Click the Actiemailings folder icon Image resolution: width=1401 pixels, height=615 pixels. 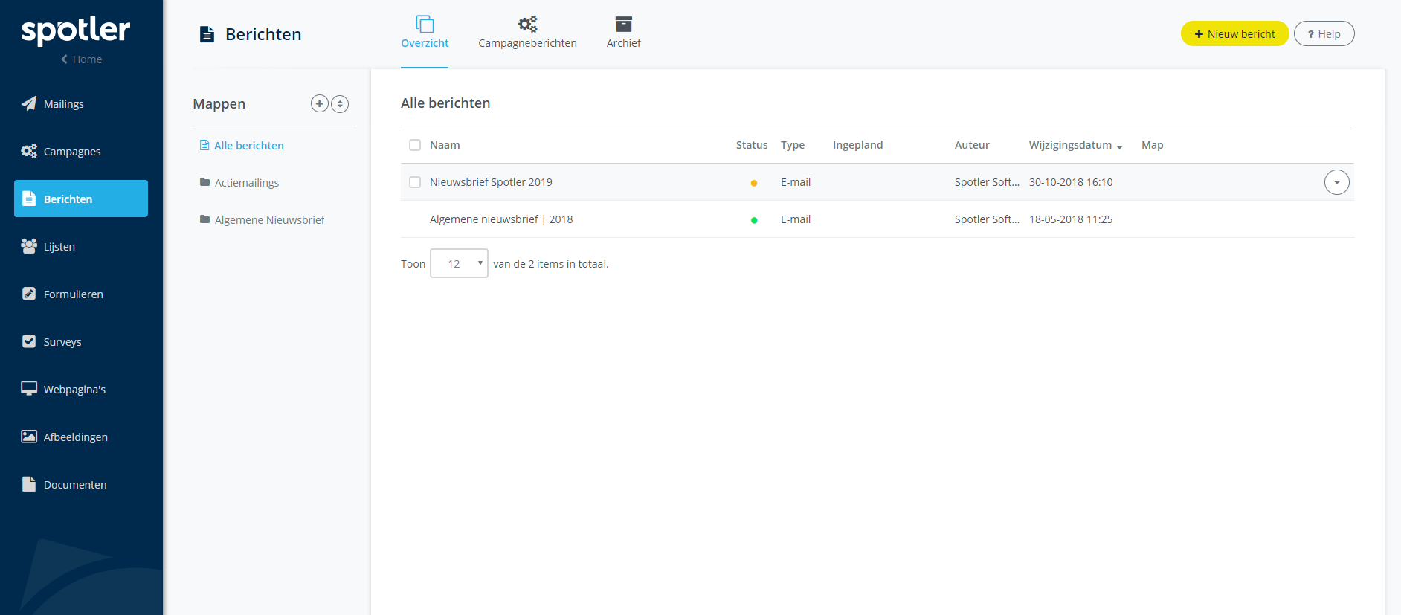[x=204, y=182]
